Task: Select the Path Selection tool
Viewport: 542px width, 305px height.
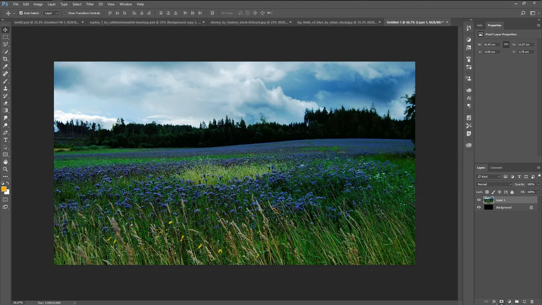Action: 6,147
